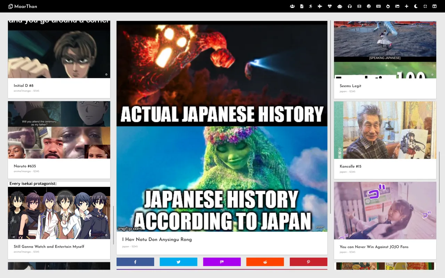Share on Reddit button

[x=265, y=262]
